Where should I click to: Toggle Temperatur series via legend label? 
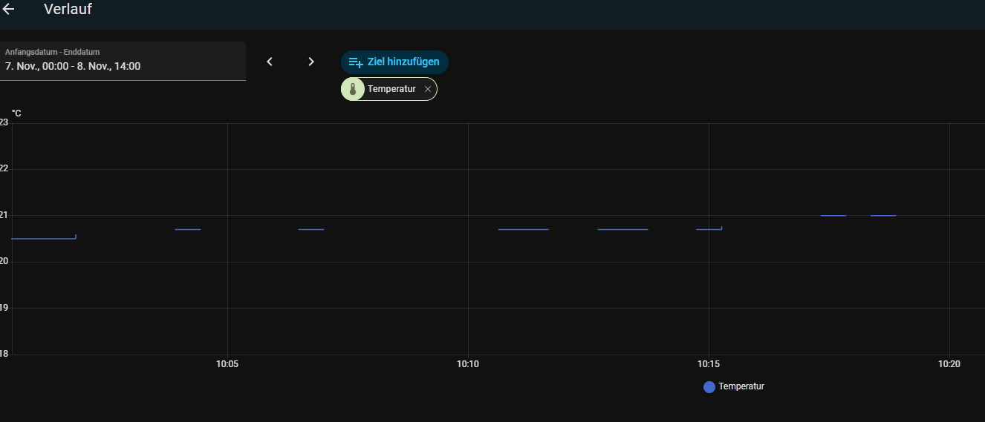tap(741, 386)
